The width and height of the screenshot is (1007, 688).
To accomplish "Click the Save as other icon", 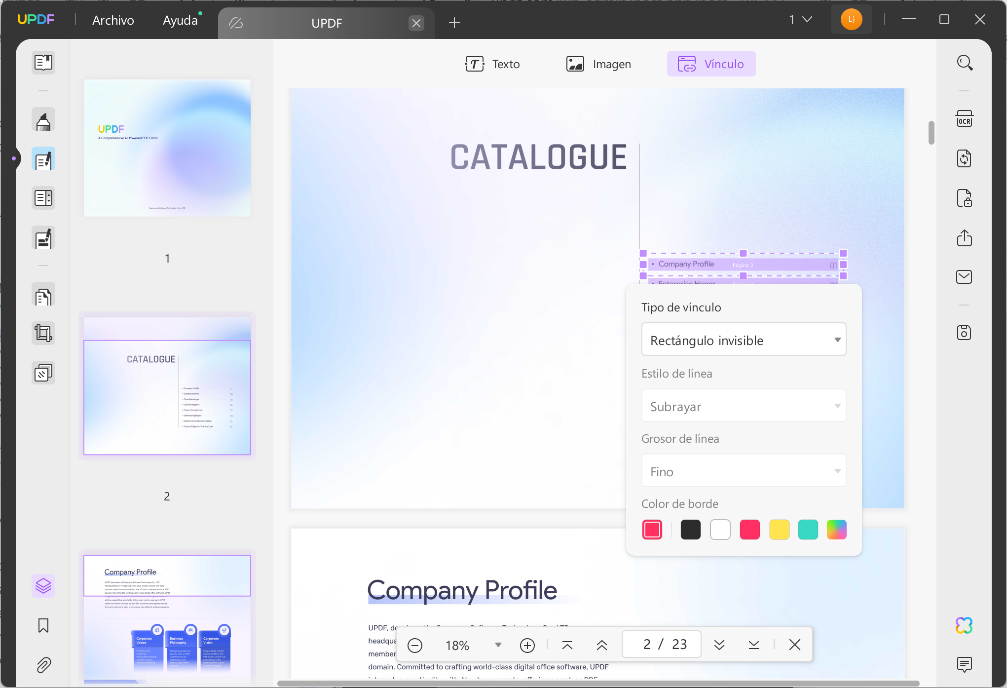I will (x=964, y=333).
